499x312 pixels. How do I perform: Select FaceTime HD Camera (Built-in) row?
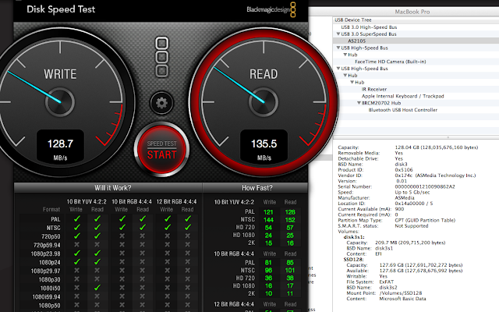(416, 62)
